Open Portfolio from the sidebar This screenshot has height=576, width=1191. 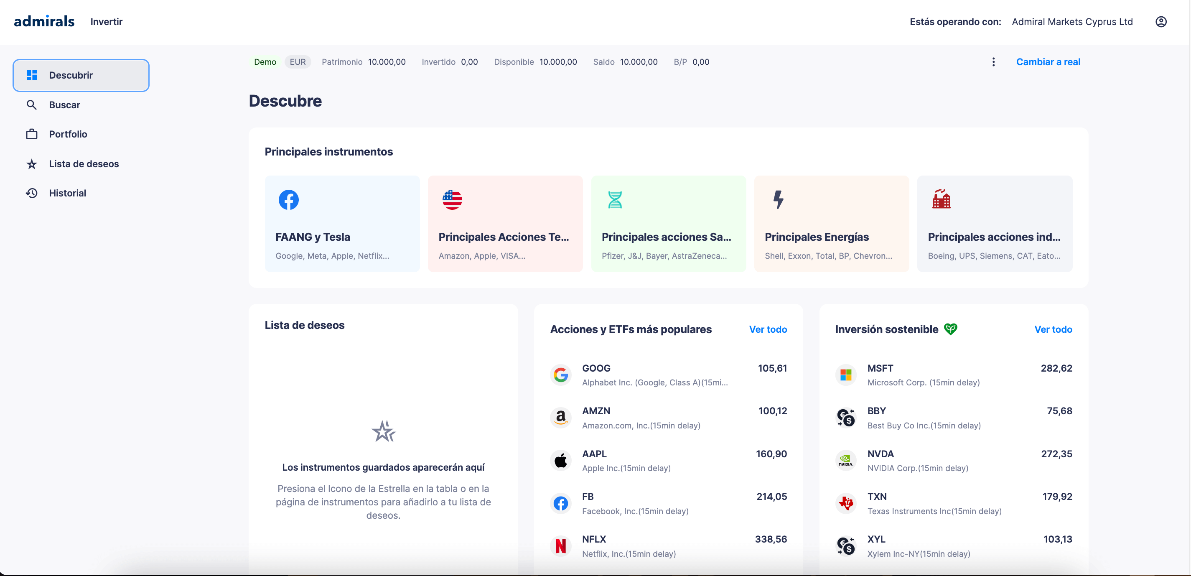81,134
